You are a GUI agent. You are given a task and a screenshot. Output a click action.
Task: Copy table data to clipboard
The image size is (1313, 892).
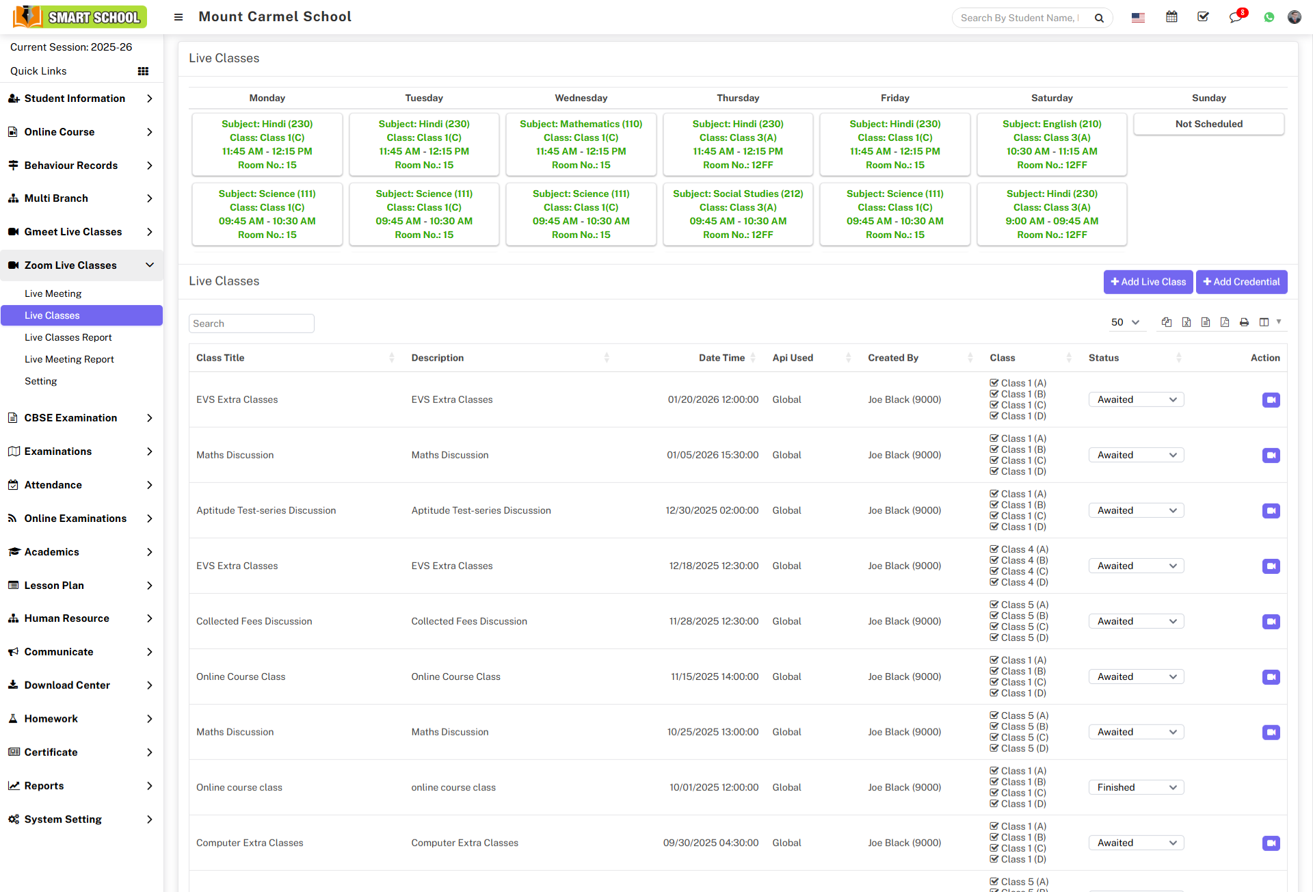click(1167, 322)
